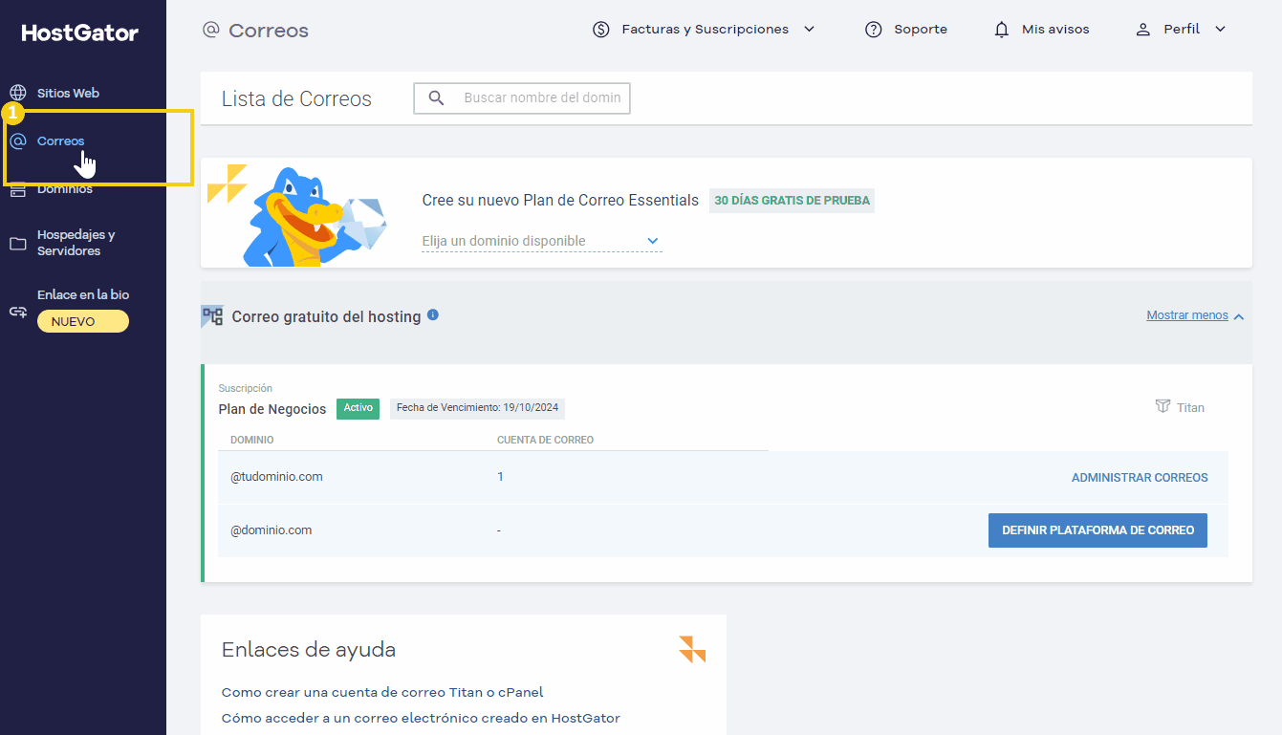Click the DOMINIO column header
This screenshot has height=735, width=1282.
[252, 440]
